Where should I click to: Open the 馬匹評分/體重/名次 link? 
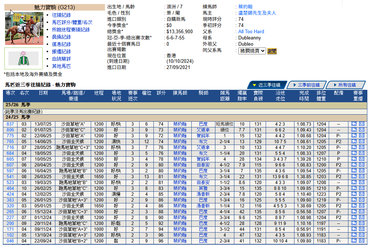(72, 22)
